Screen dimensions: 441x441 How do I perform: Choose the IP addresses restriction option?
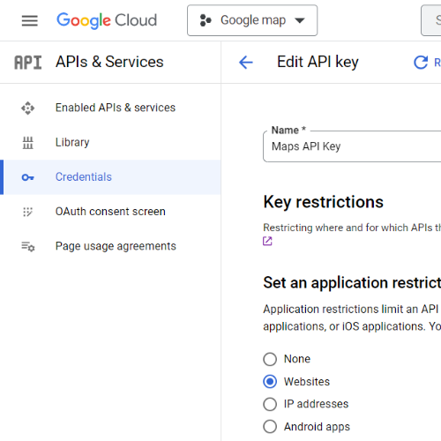270,404
